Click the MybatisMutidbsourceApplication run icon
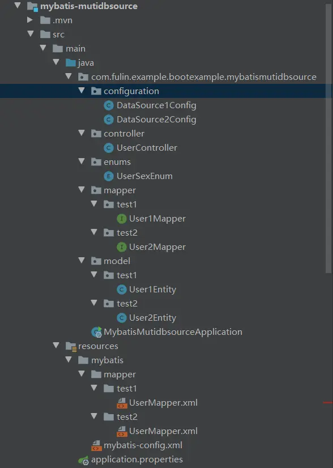333x468 pixels. tap(97, 332)
